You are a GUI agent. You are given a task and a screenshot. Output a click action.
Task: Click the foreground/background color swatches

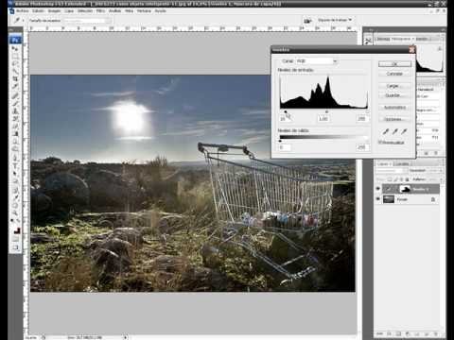tap(16, 229)
